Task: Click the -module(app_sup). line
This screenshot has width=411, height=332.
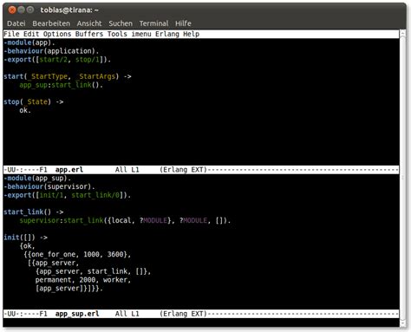Action: click(x=37, y=179)
